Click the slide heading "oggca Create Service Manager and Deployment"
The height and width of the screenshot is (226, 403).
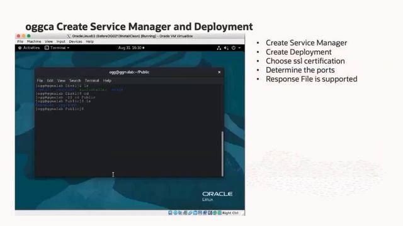(139, 26)
